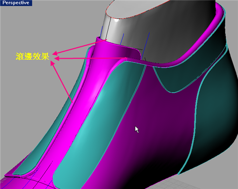Select the long blue line on gray last
Screen dimensions: 238x189
click(x=145, y=45)
